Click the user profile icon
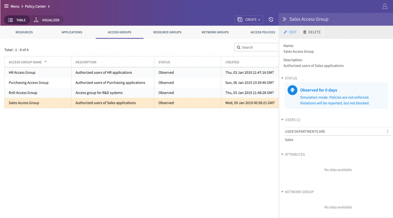The image size is (393, 218). click(385, 6)
